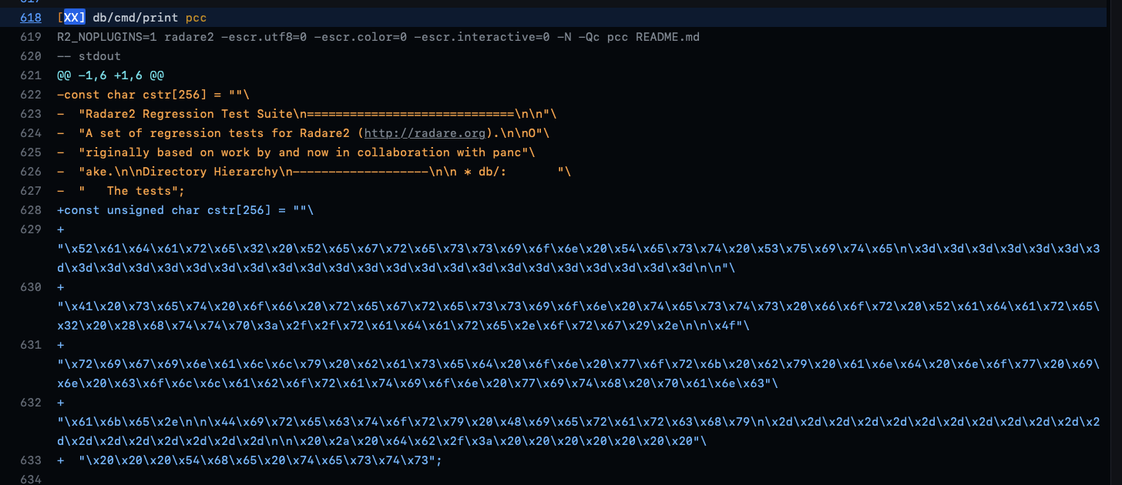
Task: Select line number 618
Action: 32,18
